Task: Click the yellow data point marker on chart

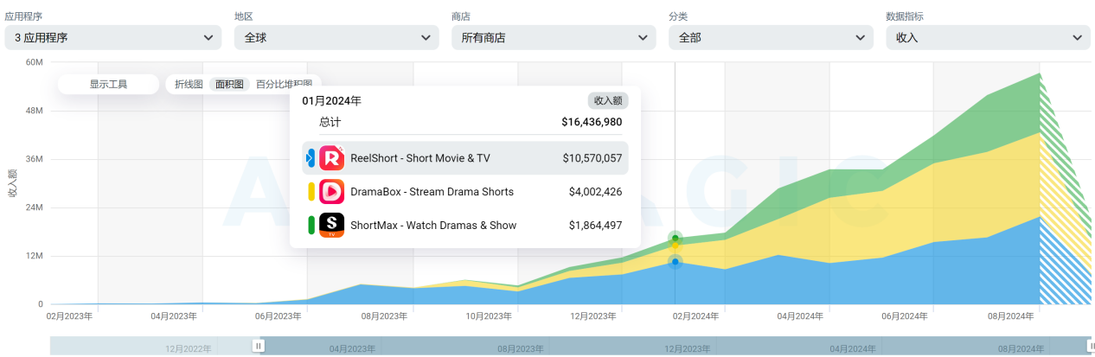Action: [676, 245]
